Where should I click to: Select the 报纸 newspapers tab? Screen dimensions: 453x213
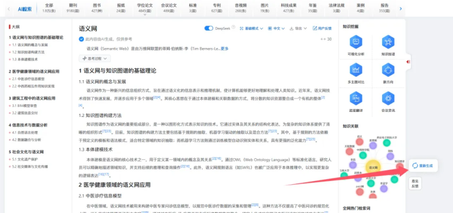121,8
